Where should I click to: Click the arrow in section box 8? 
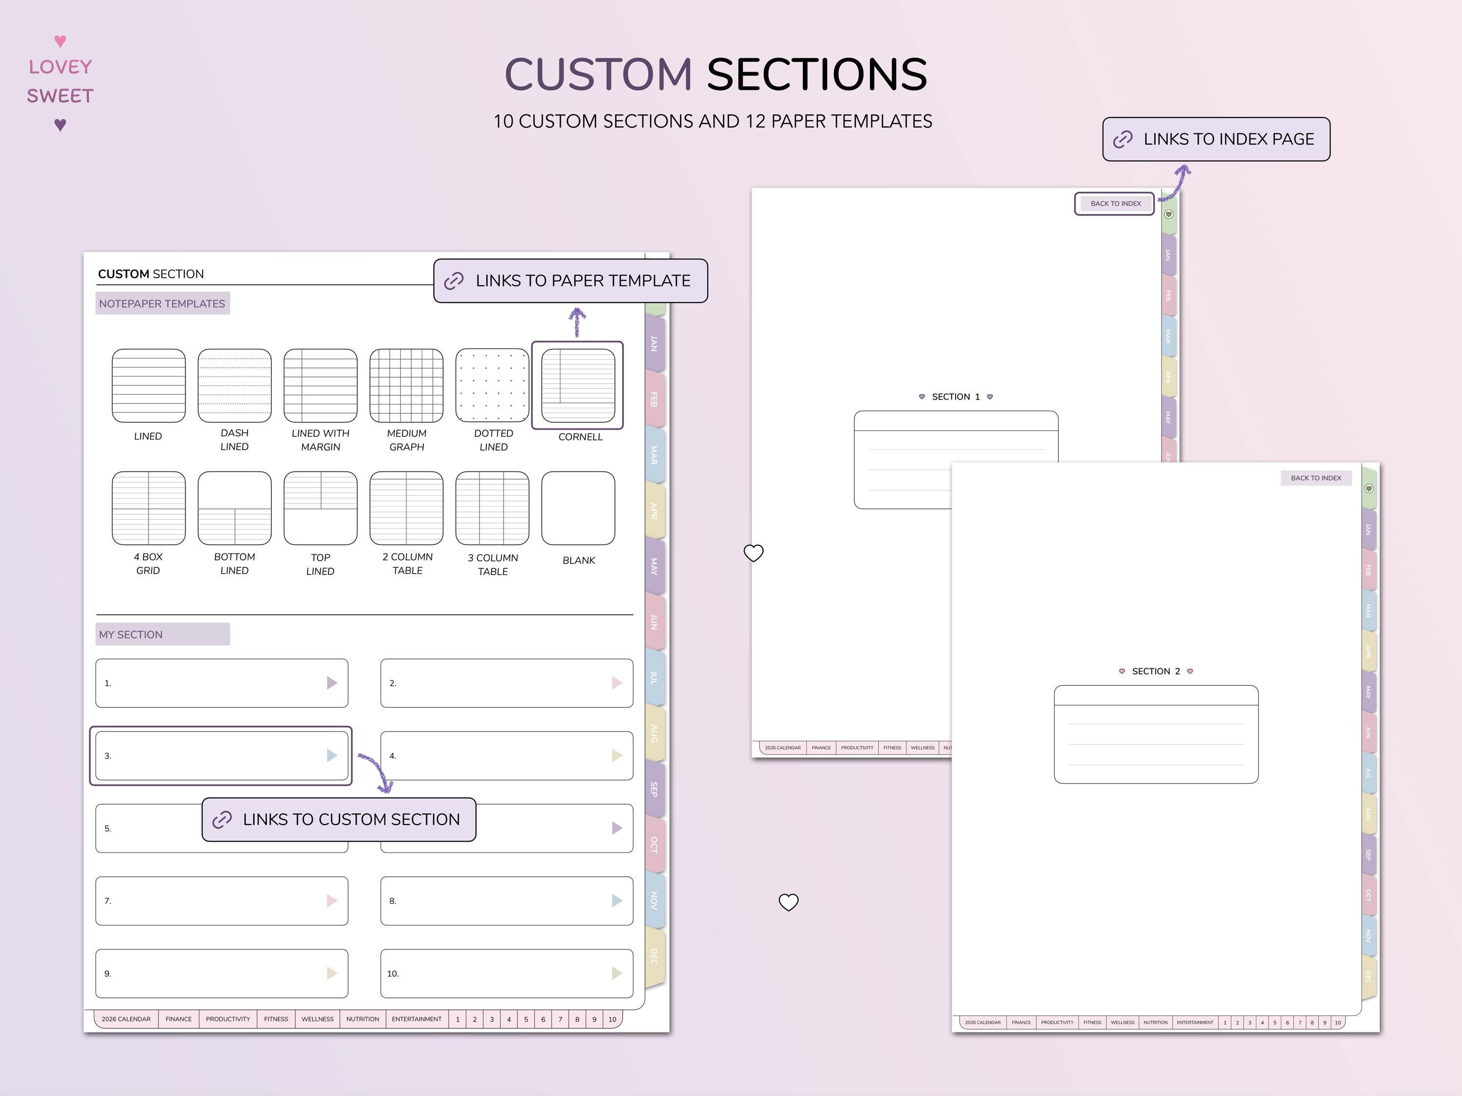point(617,901)
